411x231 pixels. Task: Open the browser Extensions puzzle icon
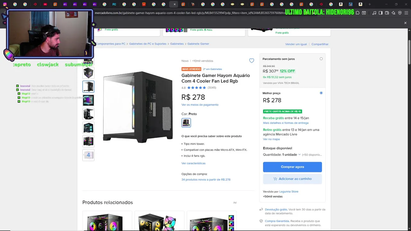point(357,13)
